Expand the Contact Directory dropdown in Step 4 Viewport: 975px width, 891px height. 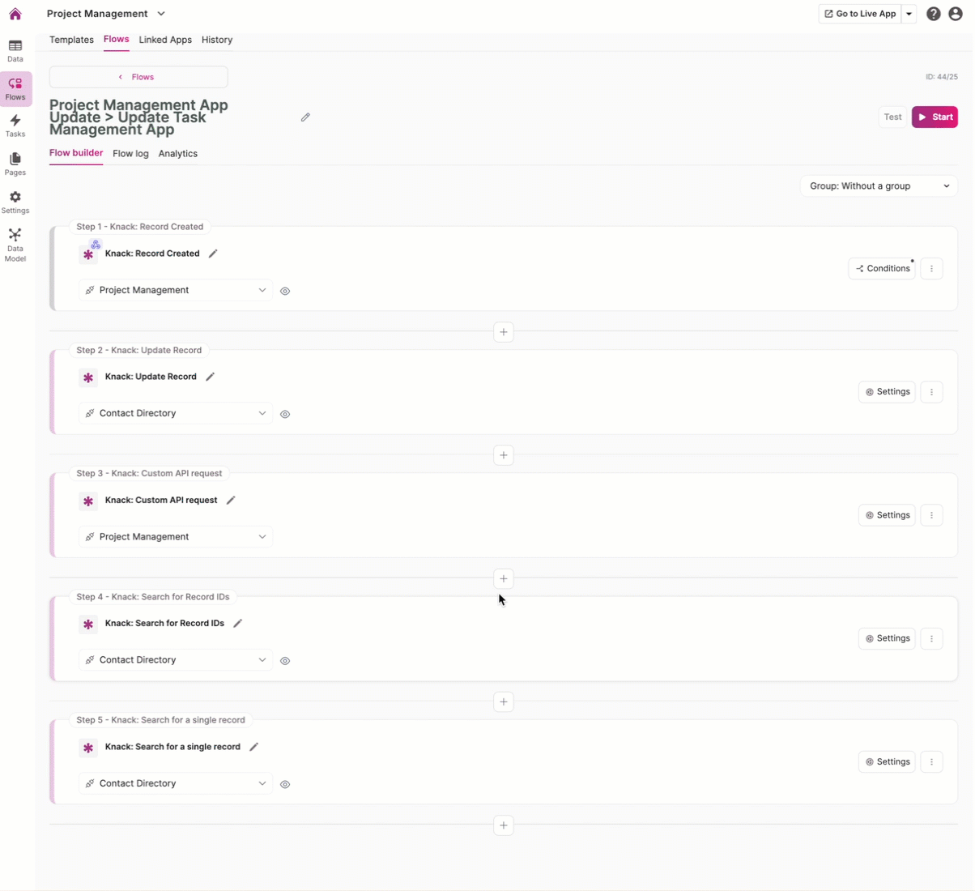tap(175, 659)
